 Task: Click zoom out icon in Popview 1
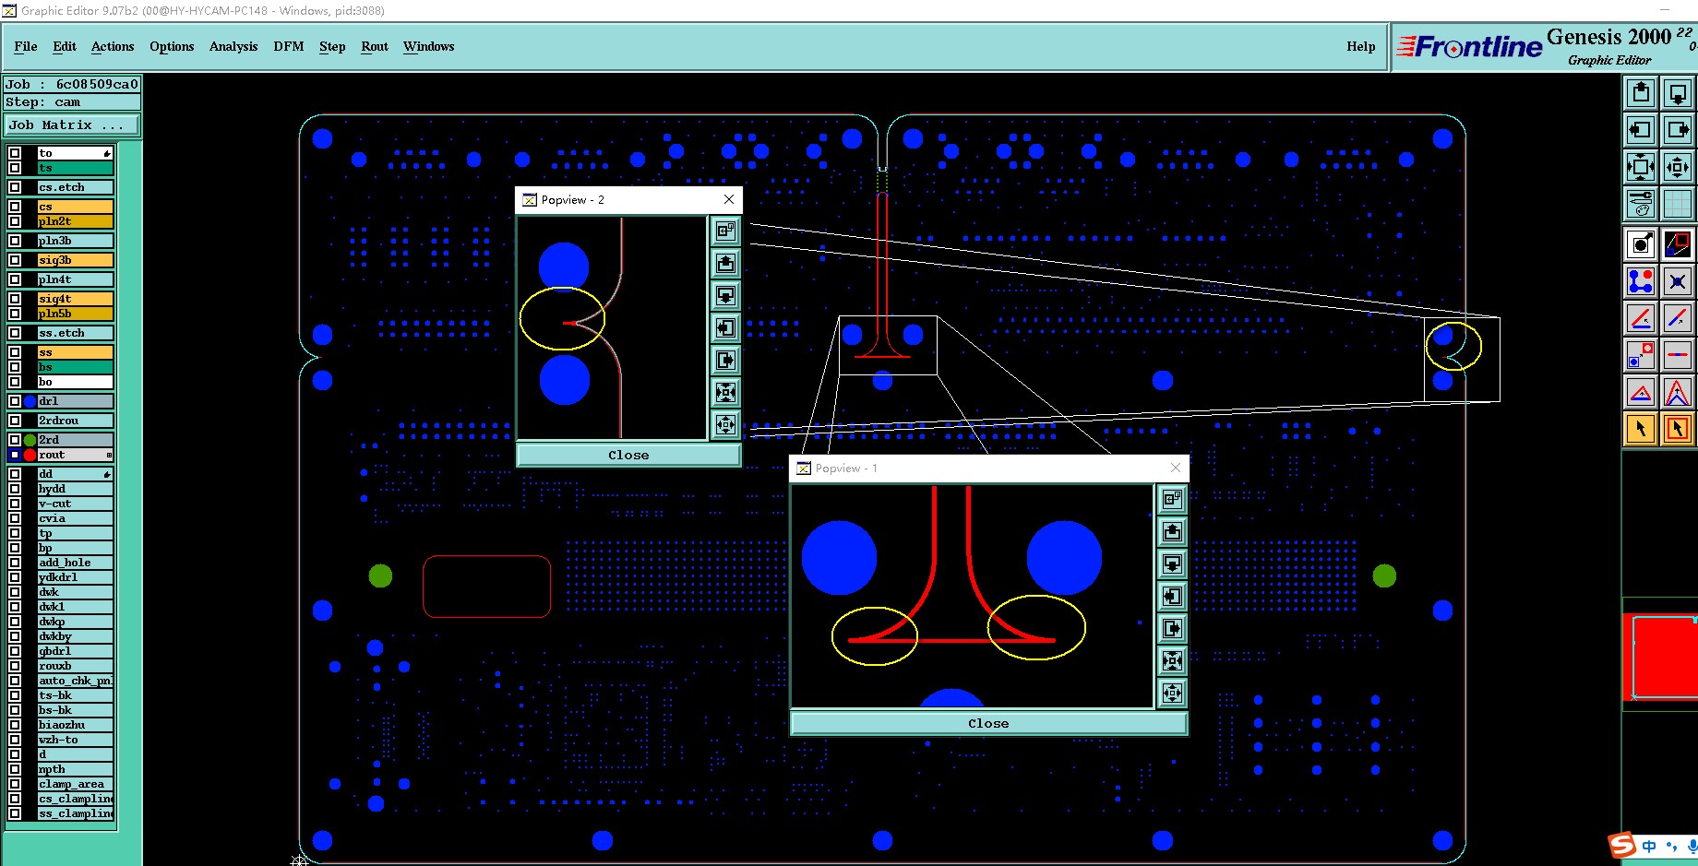1173,693
